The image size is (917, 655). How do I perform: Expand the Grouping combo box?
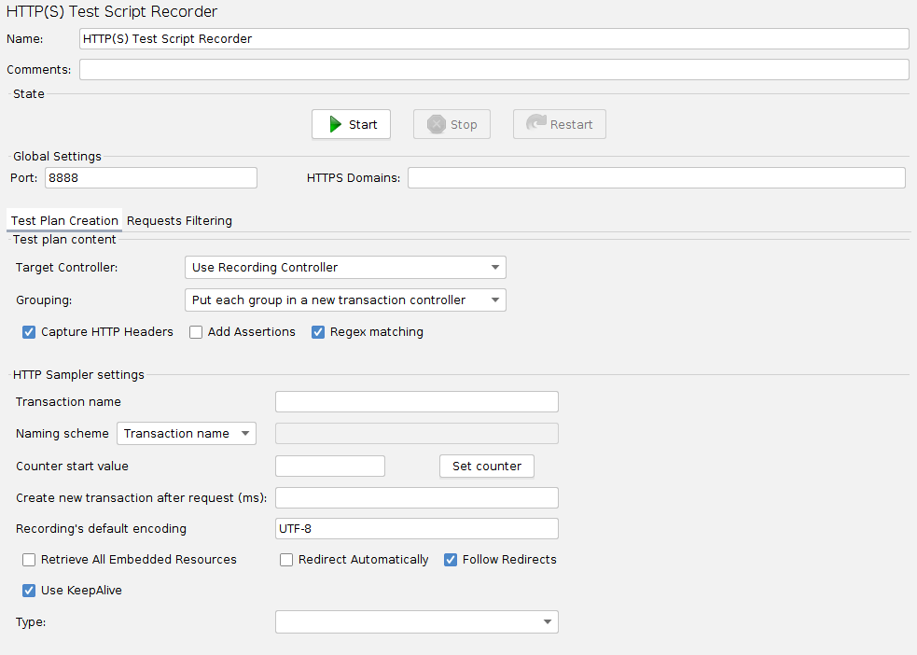(x=345, y=300)
